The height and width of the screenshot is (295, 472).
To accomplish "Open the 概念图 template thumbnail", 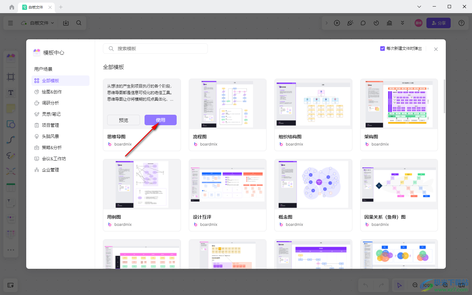I will [313, 184].
